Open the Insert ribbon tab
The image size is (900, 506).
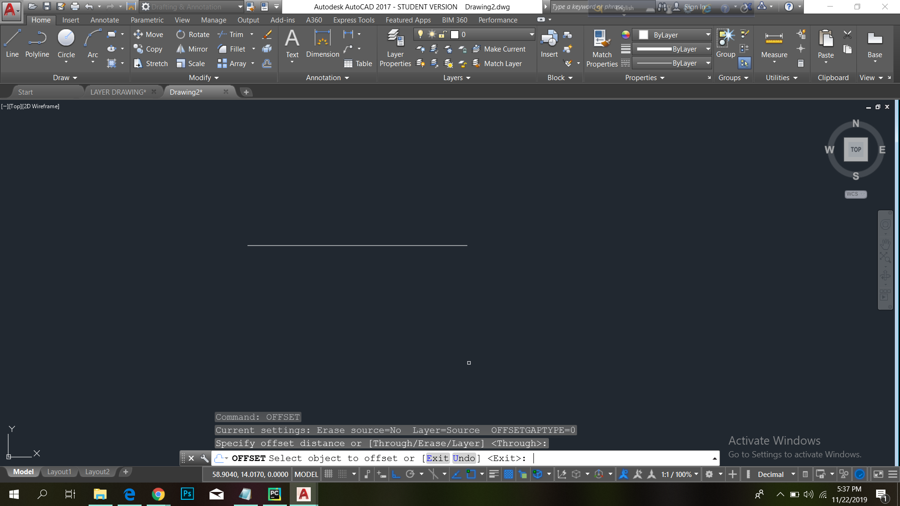point(71,20)
